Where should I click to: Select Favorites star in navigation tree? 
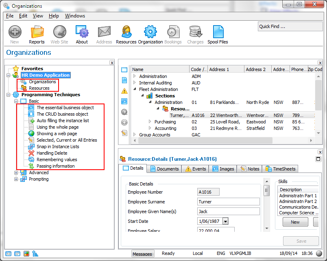(16, 69)
